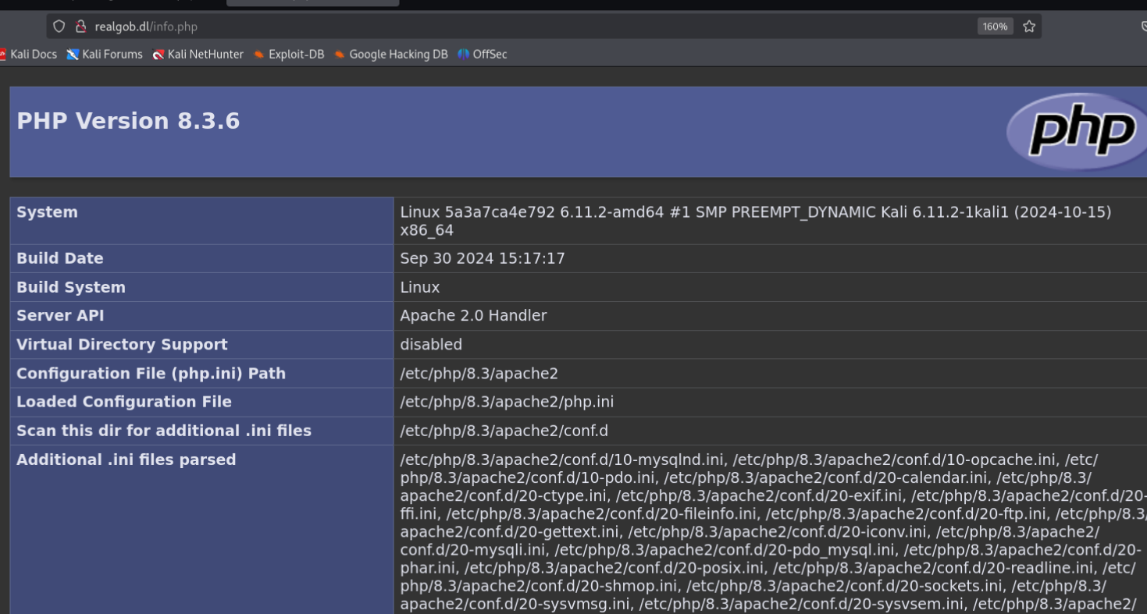Image resolution: width=1147 pixels, height=614 pixels.
Task: Open the Kali Forums bookmark
Action: click(105, 55)
